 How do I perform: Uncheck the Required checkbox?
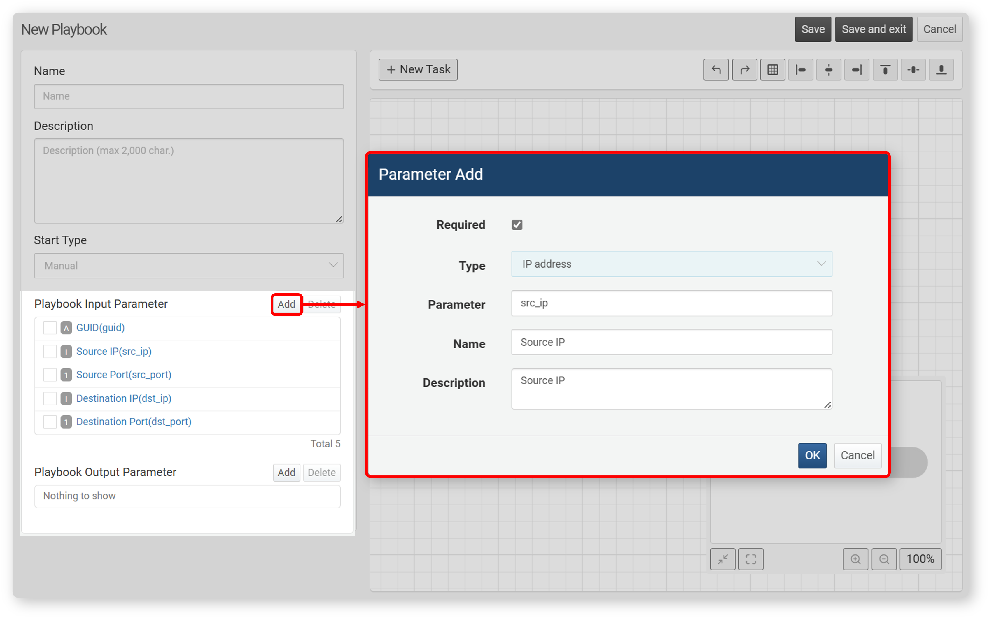(517, 225)
